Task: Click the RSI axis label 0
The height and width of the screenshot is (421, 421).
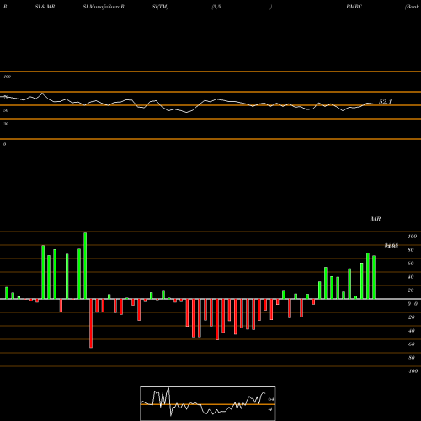Action: (x=4, y=144)
